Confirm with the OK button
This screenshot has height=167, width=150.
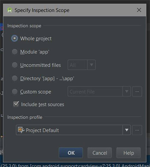[71, 153]
